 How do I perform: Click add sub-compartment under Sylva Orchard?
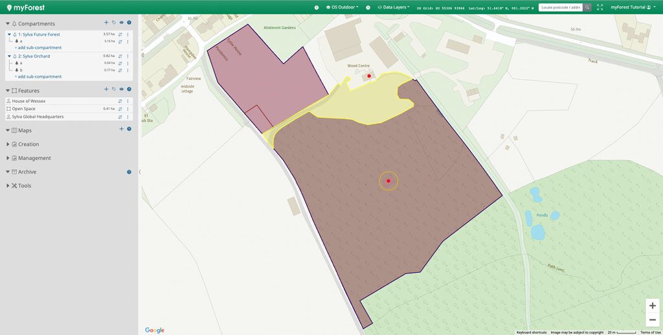coord(38,76)
